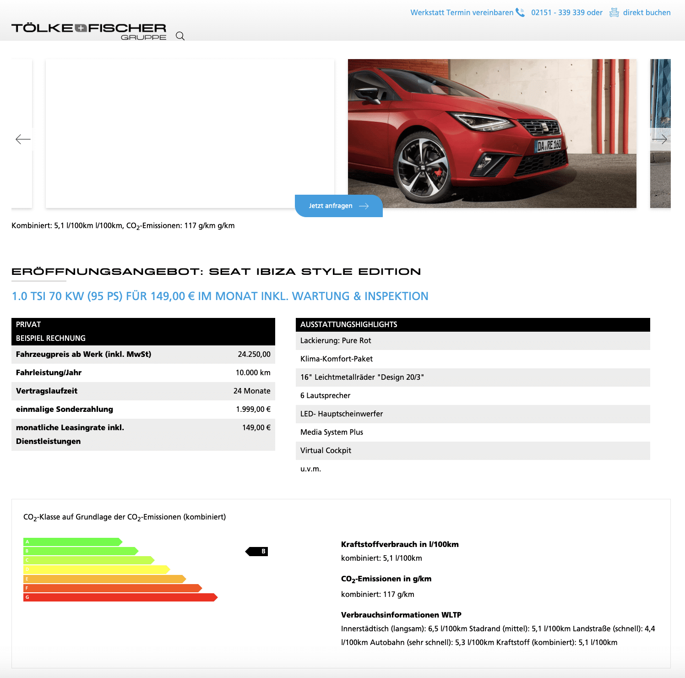The image size is (685, 678).
Task: Select Fahrzeugpreis value 24.250,00
Action: (254, 354)
